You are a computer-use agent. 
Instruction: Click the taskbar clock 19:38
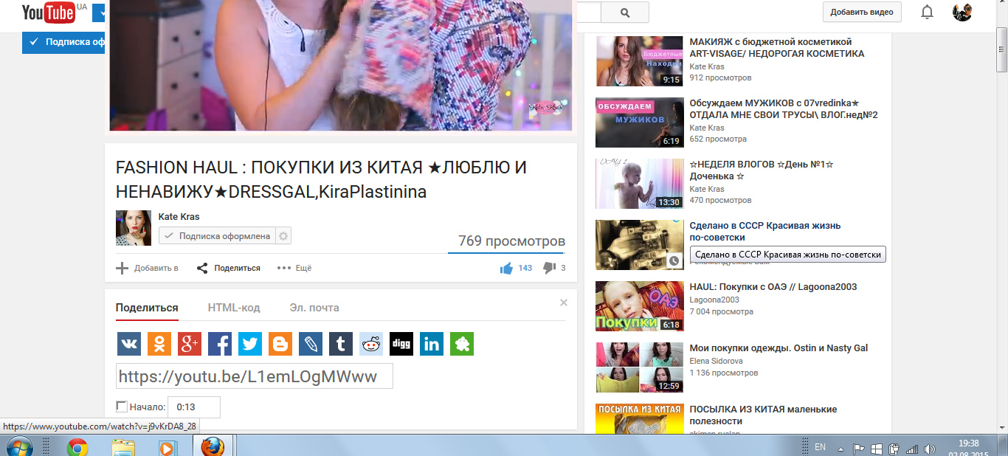point(969,443)
